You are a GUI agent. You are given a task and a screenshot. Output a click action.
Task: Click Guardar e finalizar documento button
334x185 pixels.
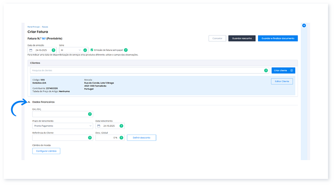tap(278, 38)
